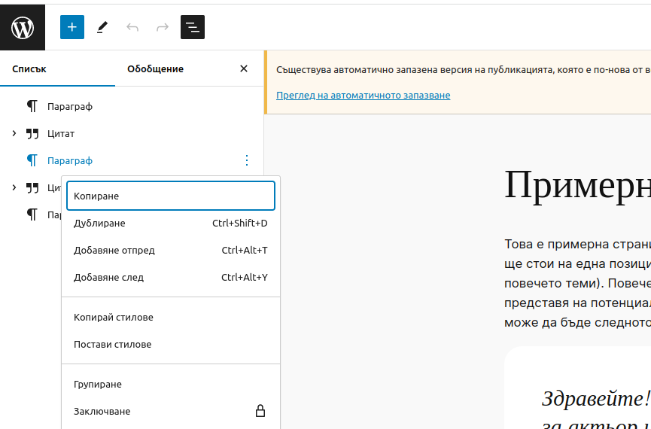Select Копирай стилове in the menu
The width and height of the screenshot is (651, 429).
(x=171, y=317)
